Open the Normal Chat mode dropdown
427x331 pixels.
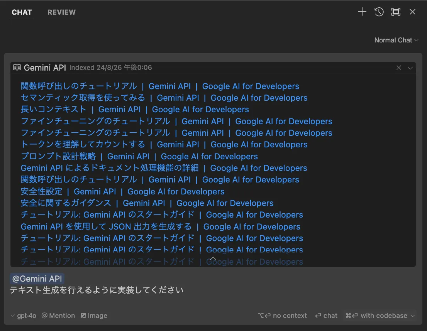coord(396,40)
